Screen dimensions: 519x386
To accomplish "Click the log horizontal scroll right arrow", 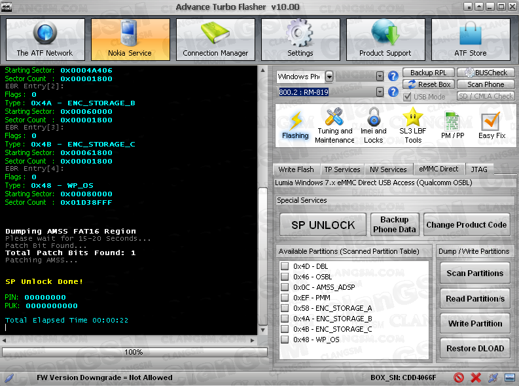I will pyautogui.click(x=252, y=340).
